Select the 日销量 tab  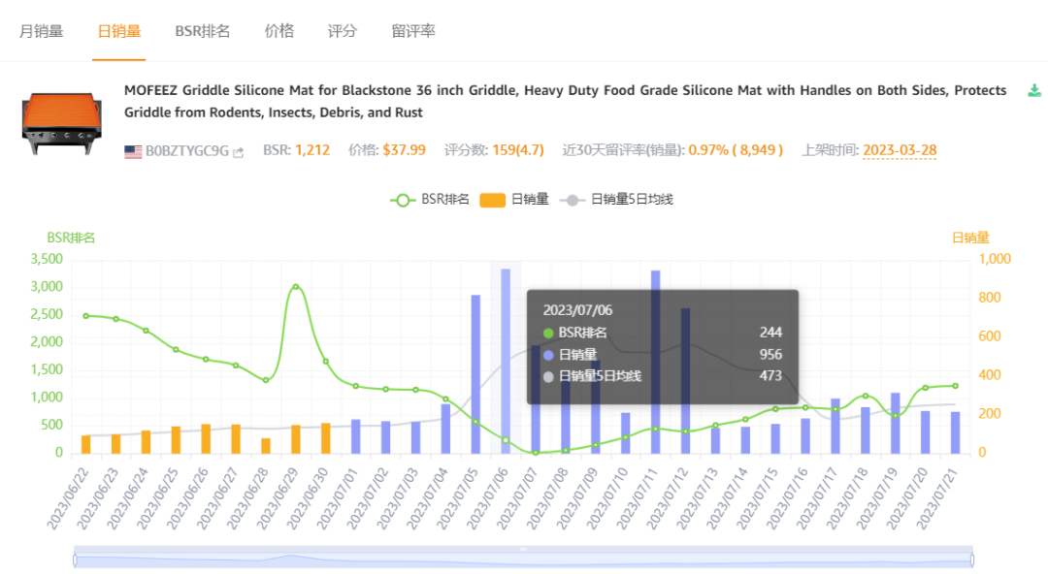pyautogui.click(x=119, y=31)
